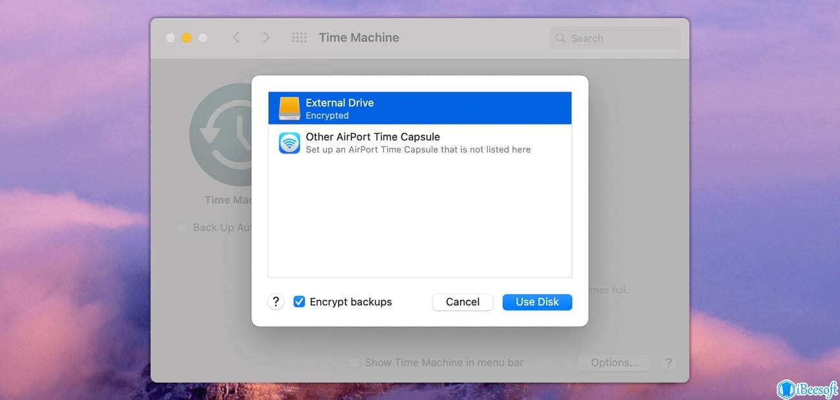Cancel the disk selection dialog

(463, 302)
